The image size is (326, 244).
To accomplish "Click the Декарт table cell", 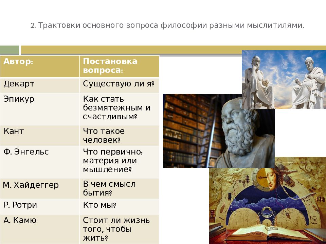I will click(40, 85).
